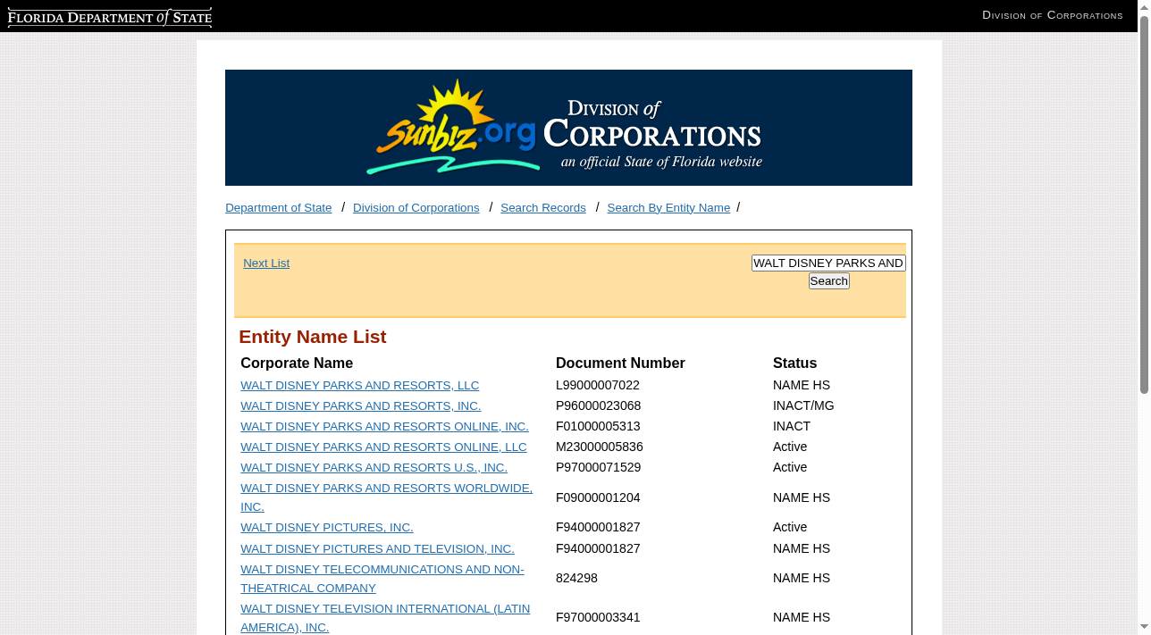Open WALT DISNEY PARKS AND RESORTS, LLC

[359, 386]
